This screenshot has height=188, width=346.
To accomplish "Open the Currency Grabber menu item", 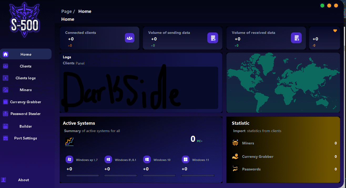I will tap(26, 102).
